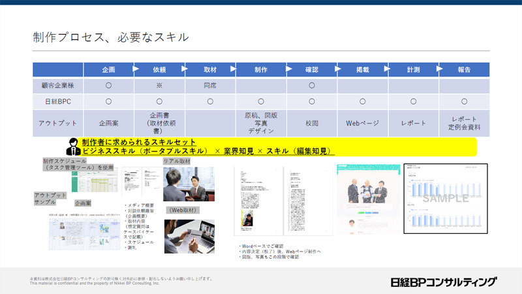Open the SAMPLE bar chart report thumbnail
This screenshot has height=294, width=522.
click(445, 199)
